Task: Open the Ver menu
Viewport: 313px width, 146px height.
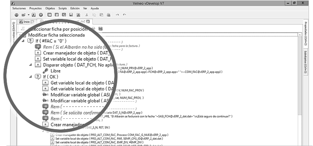Action: pyautogui.click(x=85, y=8)
